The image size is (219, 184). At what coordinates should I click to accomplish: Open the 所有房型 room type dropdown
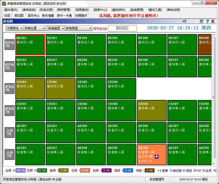pyautogui.click(x=79, y=28)
